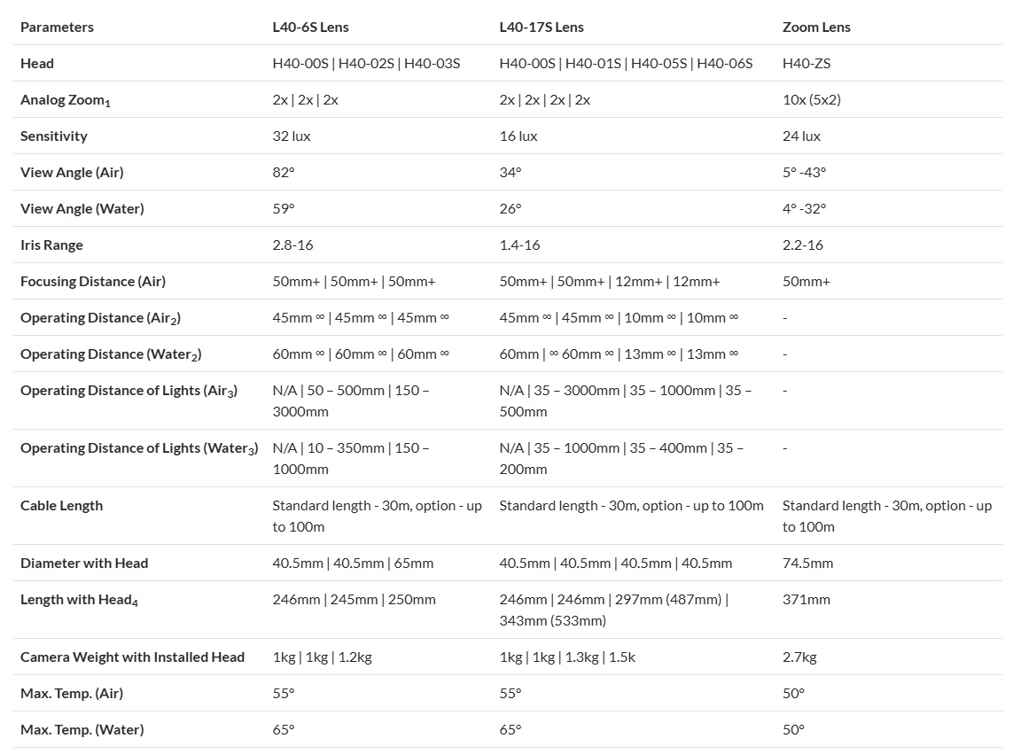Click the Parameters column header
Screen dimensions: 1013x754
(x=57, y=27)
